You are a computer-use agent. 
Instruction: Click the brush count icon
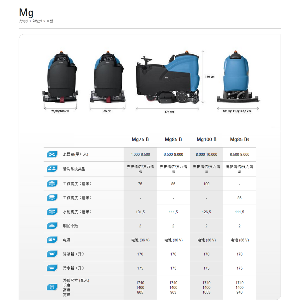coord(52,226)
